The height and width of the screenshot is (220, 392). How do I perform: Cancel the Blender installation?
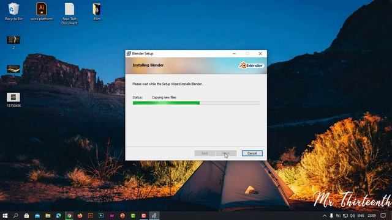pos(252,153)
